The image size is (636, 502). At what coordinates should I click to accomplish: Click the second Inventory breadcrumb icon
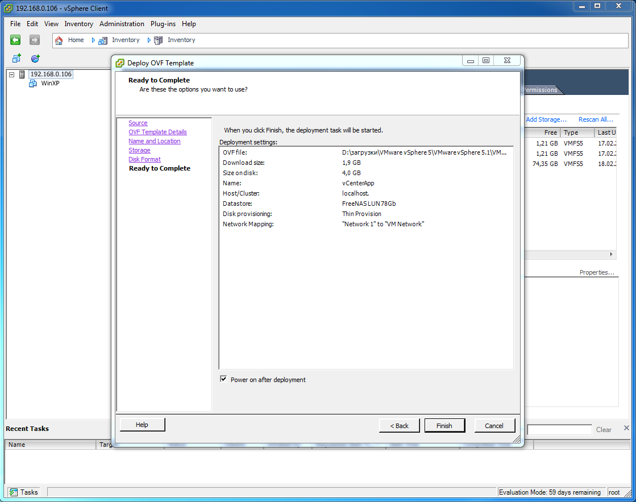[158, 40]
